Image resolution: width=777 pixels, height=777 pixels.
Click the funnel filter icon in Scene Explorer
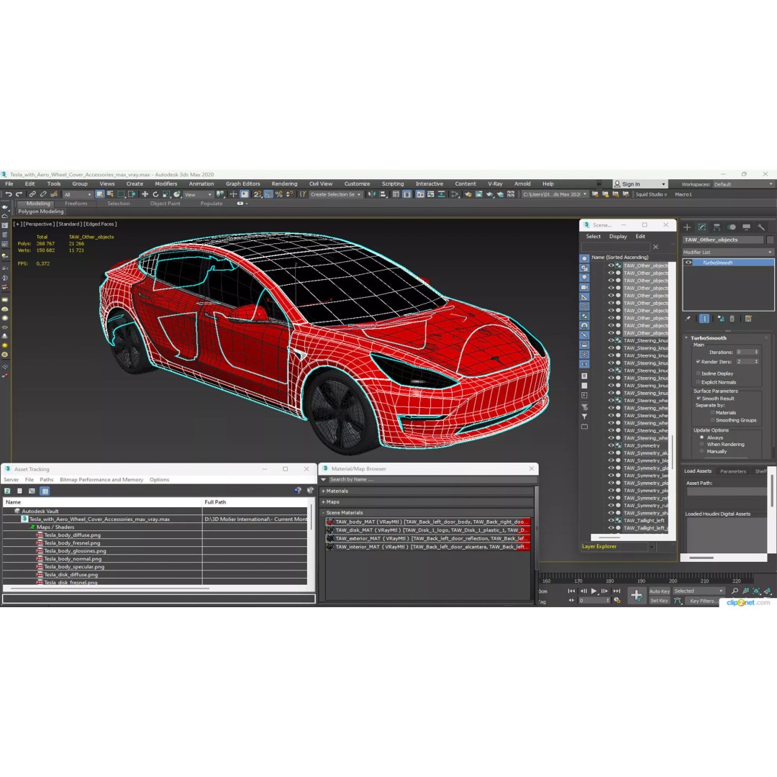pyautogui.click(x=585, y=417)
